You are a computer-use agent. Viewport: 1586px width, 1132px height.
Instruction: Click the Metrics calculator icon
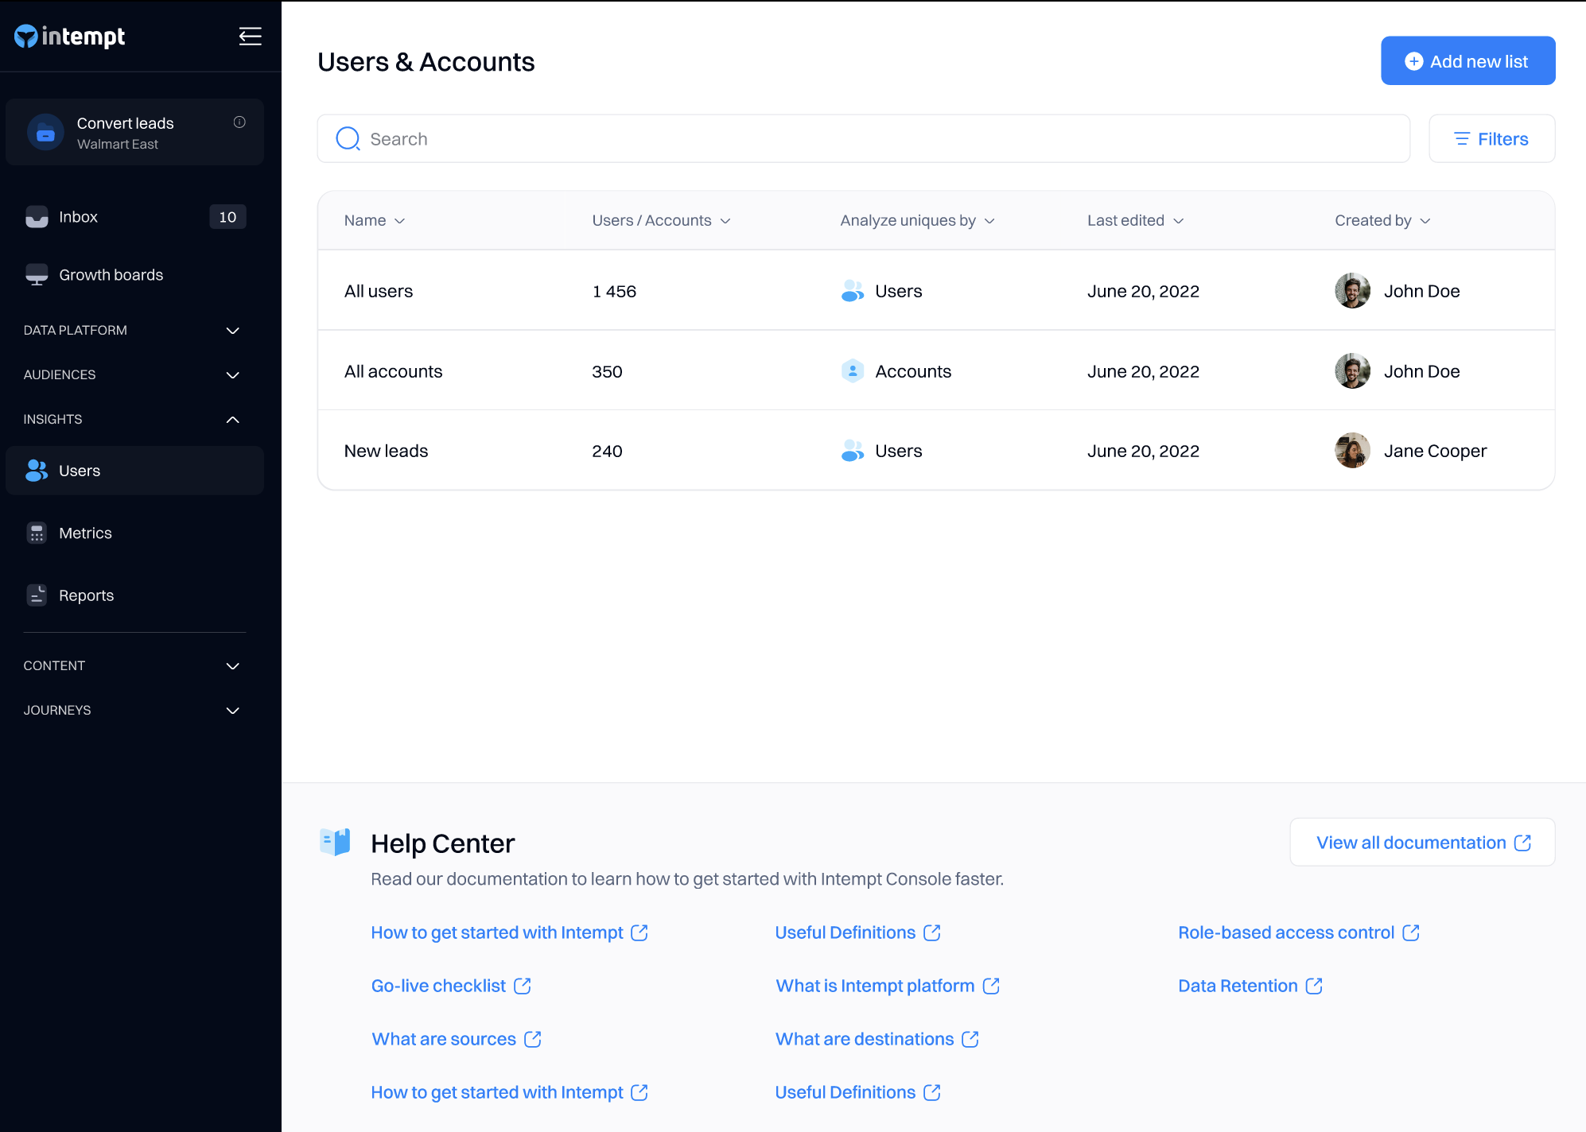coord(37,533)
